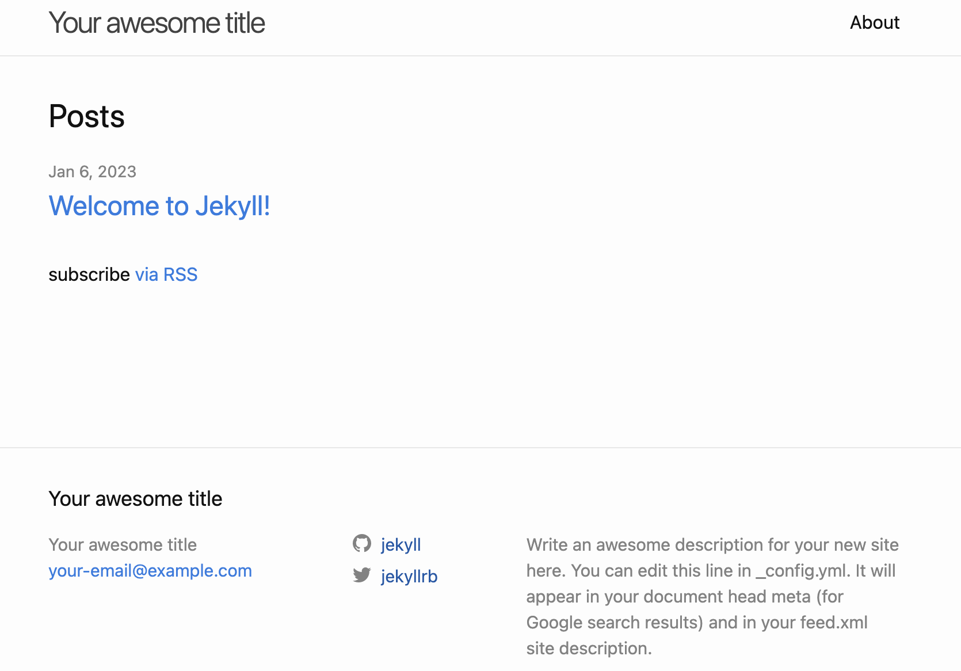The width and height of the screenshot is (961, 671).
Task: Click the post date "Jan 6, 2023"
Action: [92, 171]
